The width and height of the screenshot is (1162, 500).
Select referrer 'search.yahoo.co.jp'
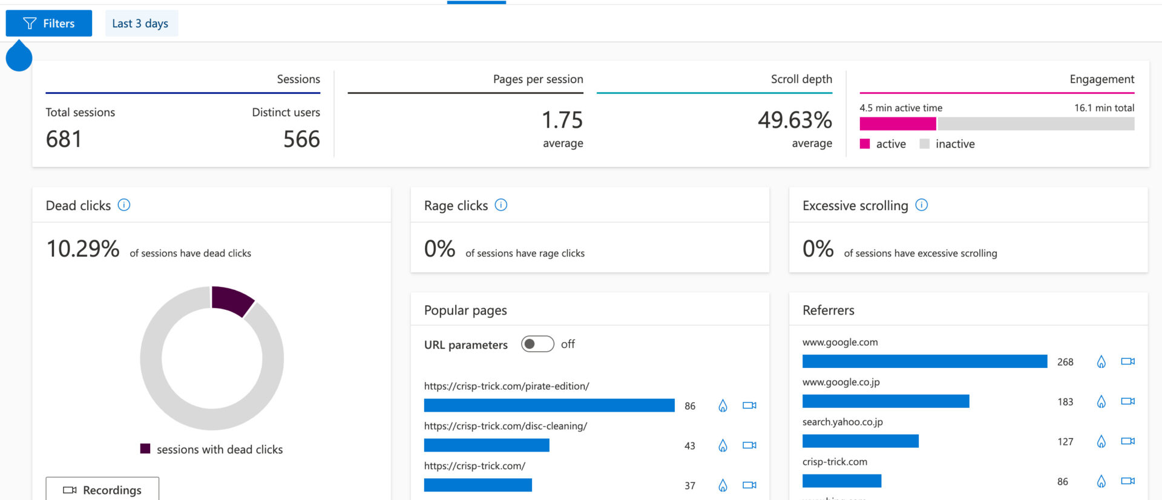click(842, 422)
